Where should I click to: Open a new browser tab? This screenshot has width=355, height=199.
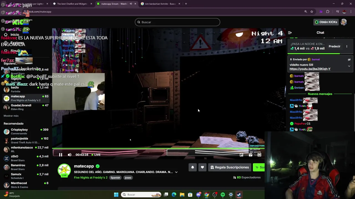(x=186, y=4)
